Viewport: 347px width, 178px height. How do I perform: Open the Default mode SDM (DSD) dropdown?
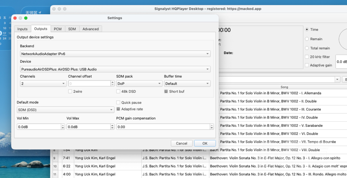point(66,110)
